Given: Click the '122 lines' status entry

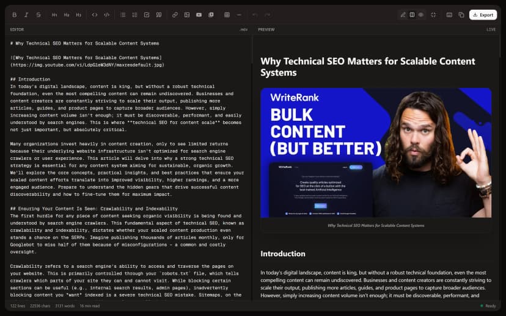Looking at the screenshot, I should (x=18, y=306).
